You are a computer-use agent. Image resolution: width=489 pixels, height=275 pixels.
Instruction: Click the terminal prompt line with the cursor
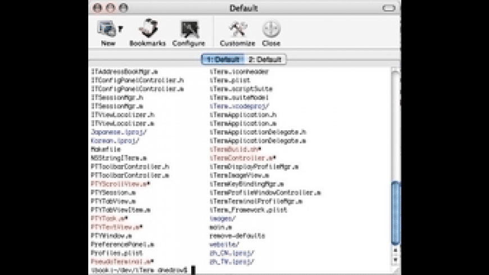[143, 270]
